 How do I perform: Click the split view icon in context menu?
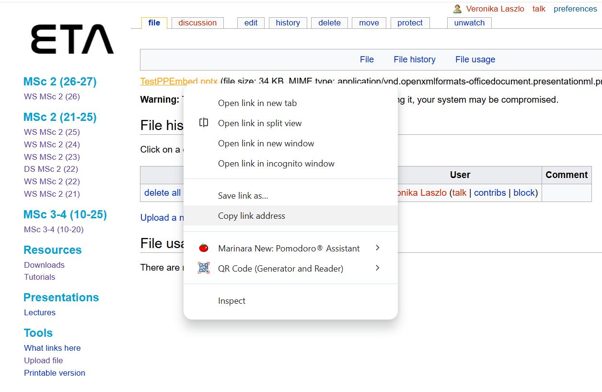[204, 123]
